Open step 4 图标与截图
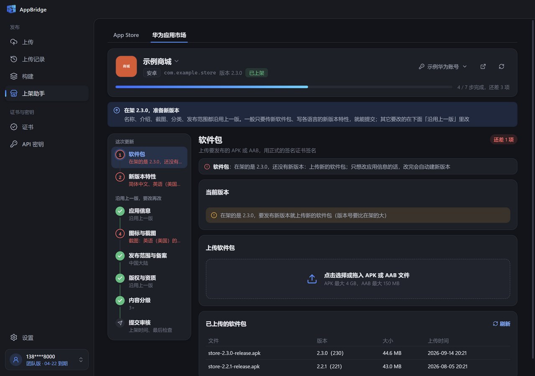Image resolution: width=535 pixels, height=376 pixels. (x=149, y=236)
